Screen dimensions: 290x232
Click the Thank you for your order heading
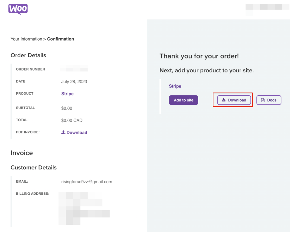[x=199, y=56]
